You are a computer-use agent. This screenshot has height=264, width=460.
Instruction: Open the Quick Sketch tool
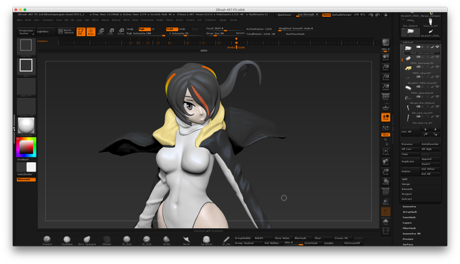click(x=66, y=31)
